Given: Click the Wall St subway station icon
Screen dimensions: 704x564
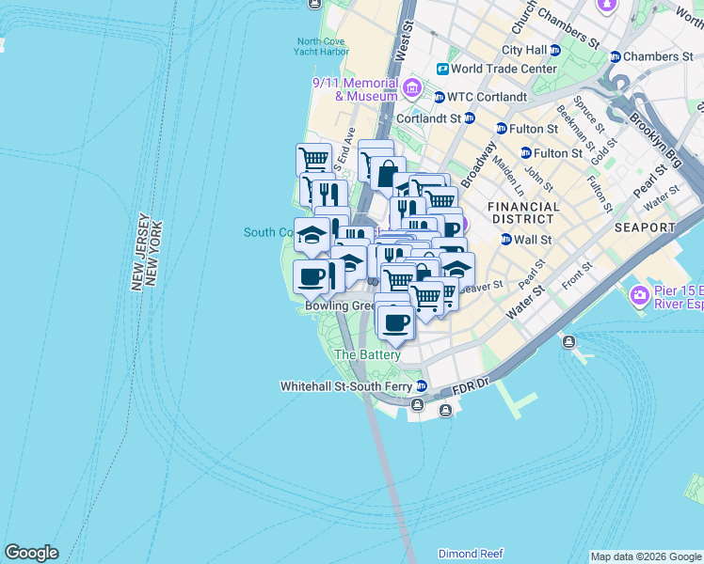Looking at the screenshot, I should (x=506, y=240).
